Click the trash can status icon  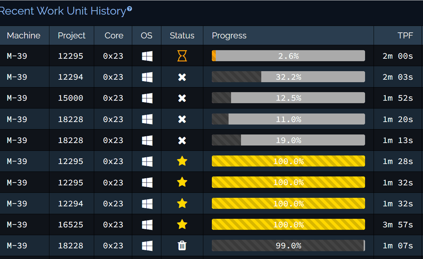point(182,245)
